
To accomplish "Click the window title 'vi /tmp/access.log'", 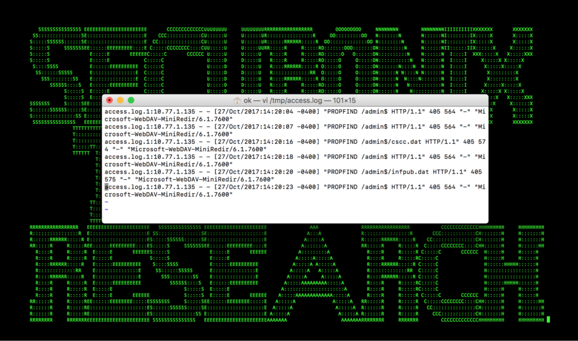I will (291, 100).
